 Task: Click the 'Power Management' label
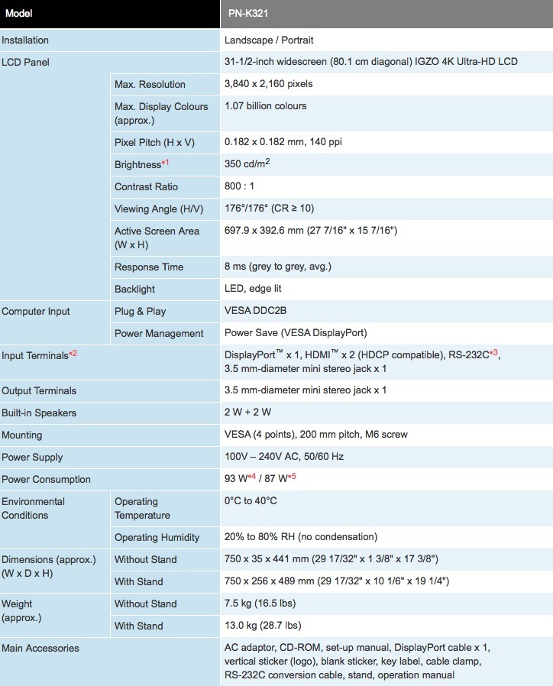click(x=159, y=333)
